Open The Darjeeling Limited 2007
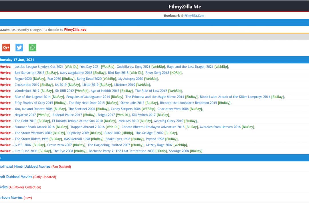Image resolution: width=309 pixels, height=206 pixels. (109, 145)
